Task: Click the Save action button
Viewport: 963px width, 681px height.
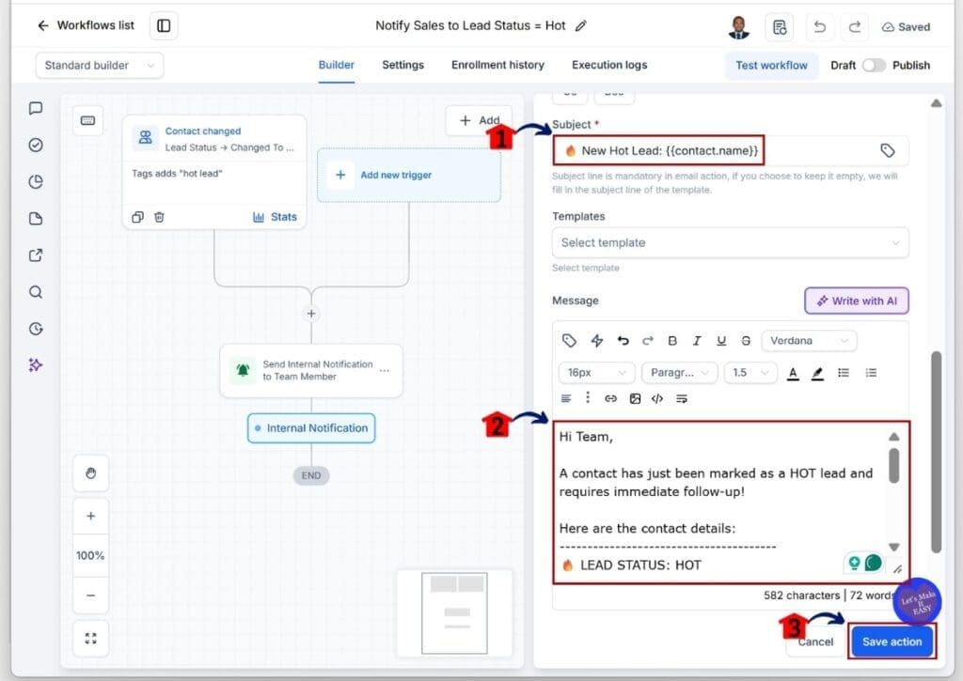Action: 892,642
